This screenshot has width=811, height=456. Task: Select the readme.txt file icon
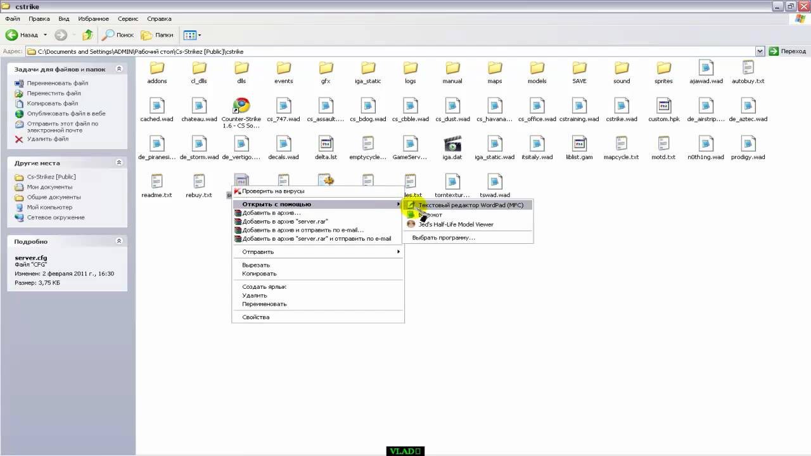[x=157, y=182]
